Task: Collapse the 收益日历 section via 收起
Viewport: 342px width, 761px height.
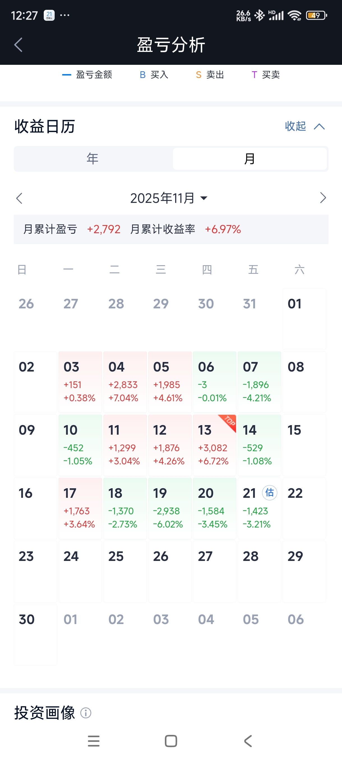Action: coord(304,127)
